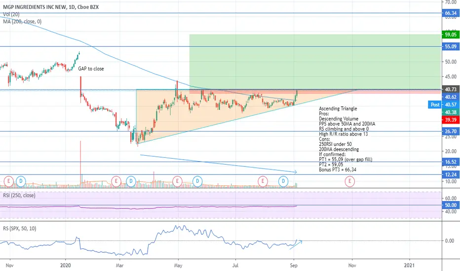This screenshot has width=460, height=271.
Task: Click the 20.00 price axis label
Action: (451, 151)
